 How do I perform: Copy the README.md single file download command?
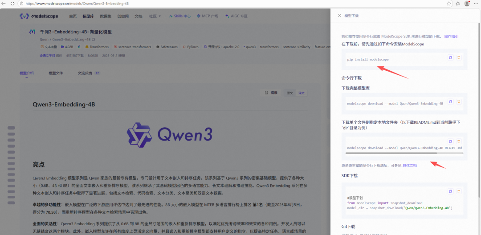coord(450,142)
